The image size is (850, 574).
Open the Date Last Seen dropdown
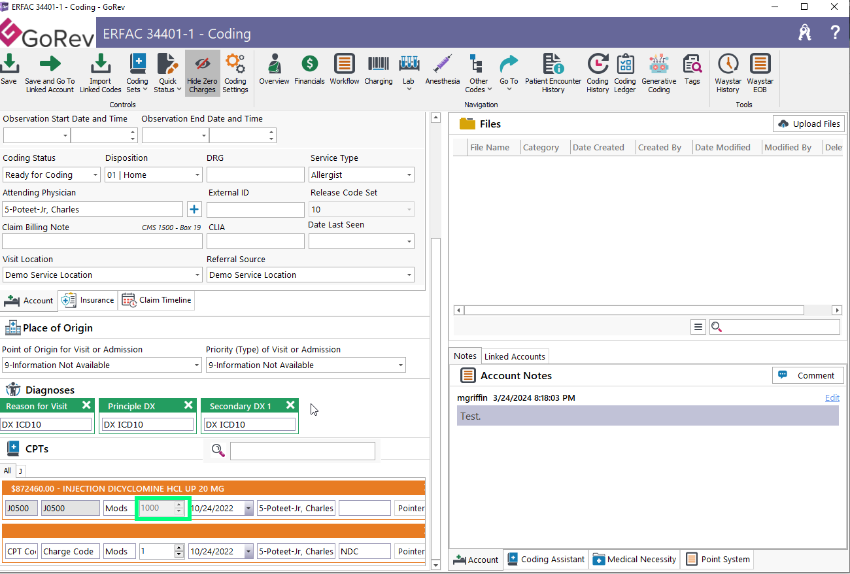[409, 241]
